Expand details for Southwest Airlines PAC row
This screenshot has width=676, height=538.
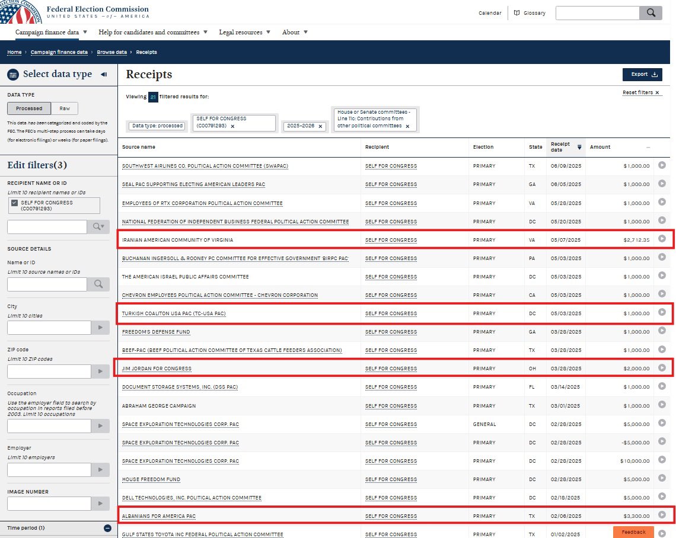(662, 165)
